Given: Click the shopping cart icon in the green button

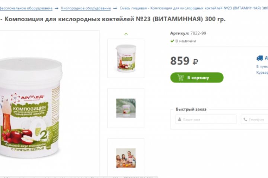Looking at the screenshot, I should click(x=181, y=78).
